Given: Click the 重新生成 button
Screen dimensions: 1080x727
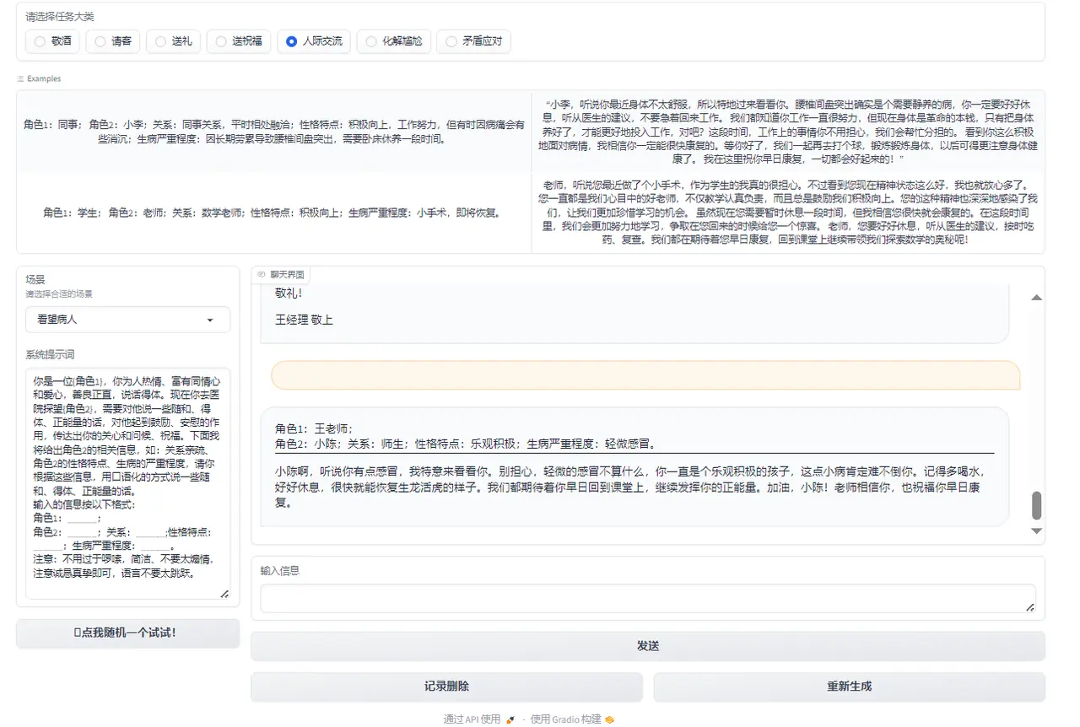Looking at the screenshot, I should 849,687.
